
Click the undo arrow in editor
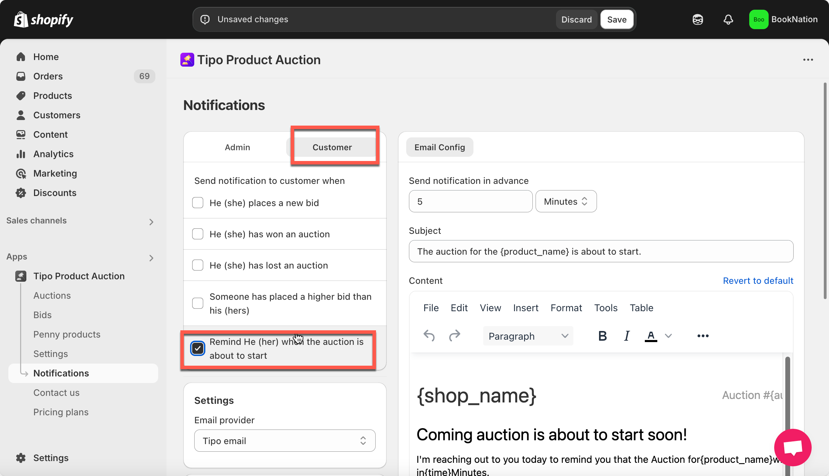[x=429, y=335]
